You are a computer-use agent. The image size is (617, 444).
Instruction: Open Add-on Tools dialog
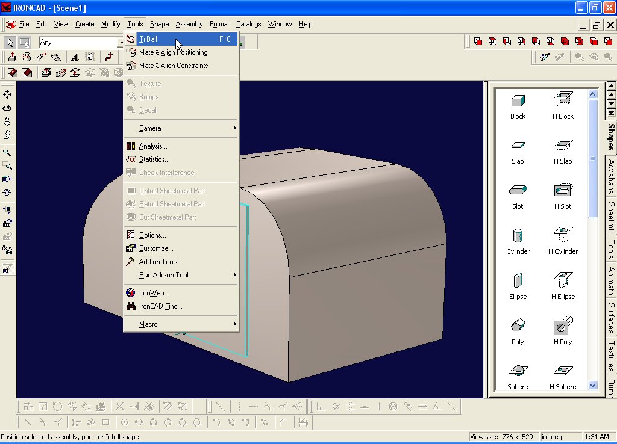[181, 262]
